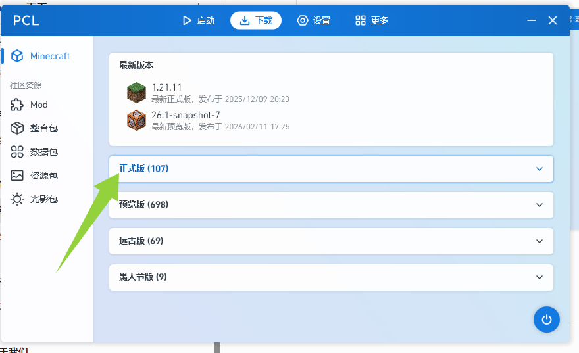Expand the 愚人节版 (9) section
The image size is (579, 353).
click(331, 277)
